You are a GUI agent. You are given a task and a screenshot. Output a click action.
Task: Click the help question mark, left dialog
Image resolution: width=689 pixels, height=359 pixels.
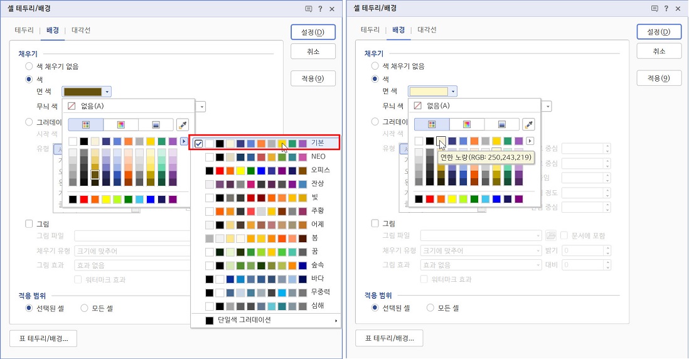(x=320, y=9)
